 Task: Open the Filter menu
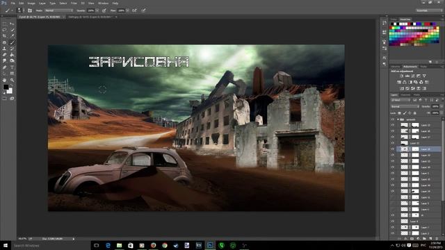pos(74,3)
